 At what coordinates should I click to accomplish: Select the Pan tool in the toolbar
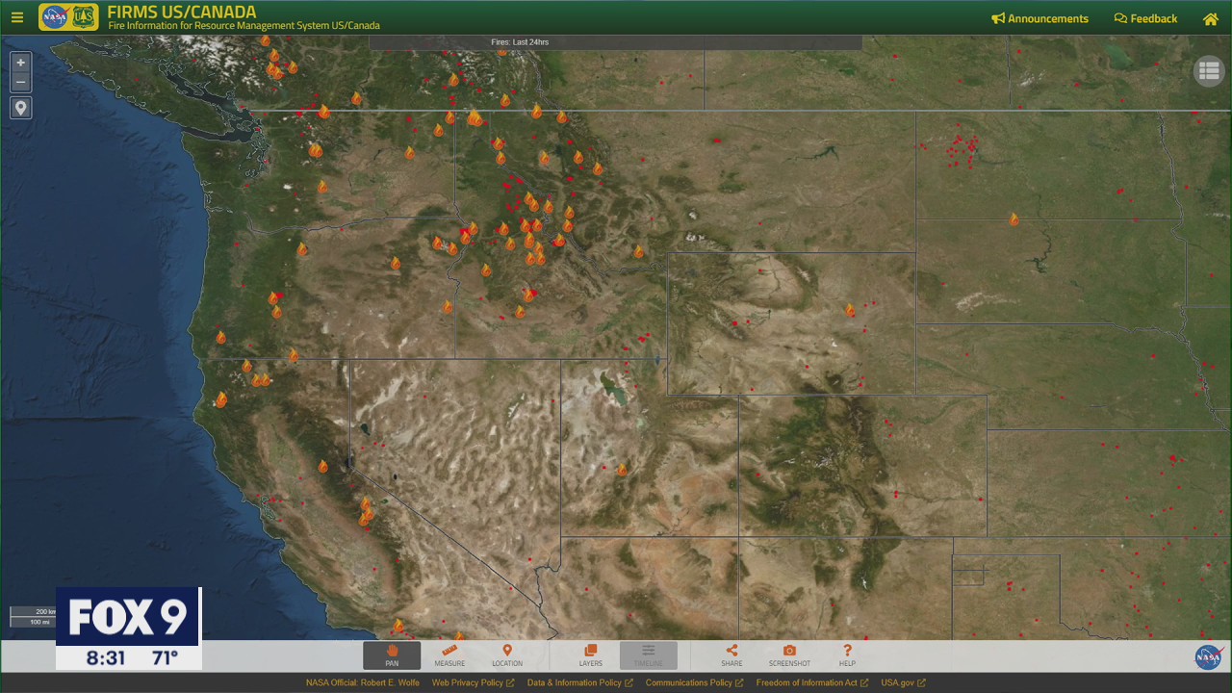tap(392, 655)
